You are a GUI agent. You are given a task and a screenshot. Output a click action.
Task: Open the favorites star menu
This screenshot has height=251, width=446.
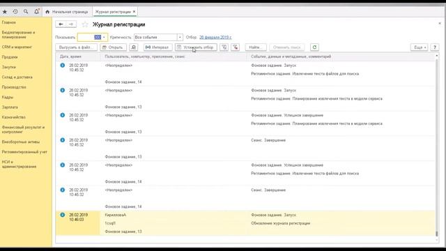click(x=5, y=12)
